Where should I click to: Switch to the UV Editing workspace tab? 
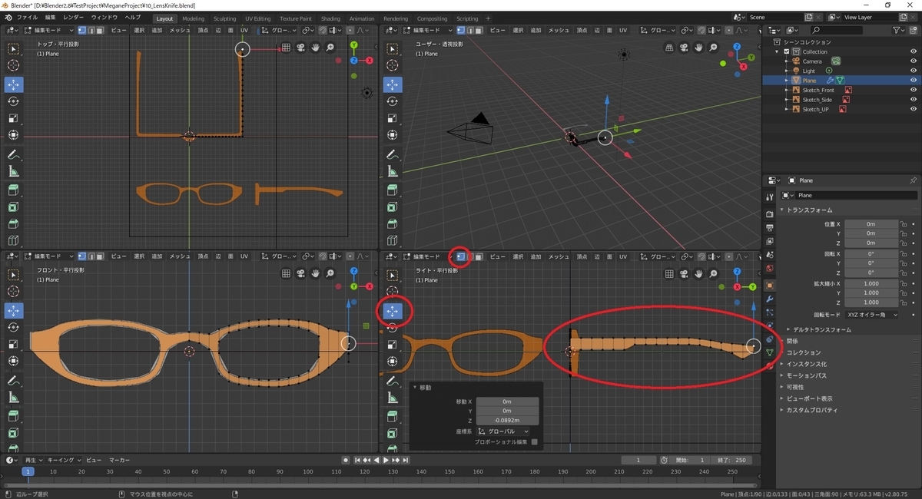click(x=257, y=18)
